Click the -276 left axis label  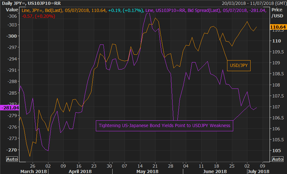pyautogui.click(x=12, y=127)
